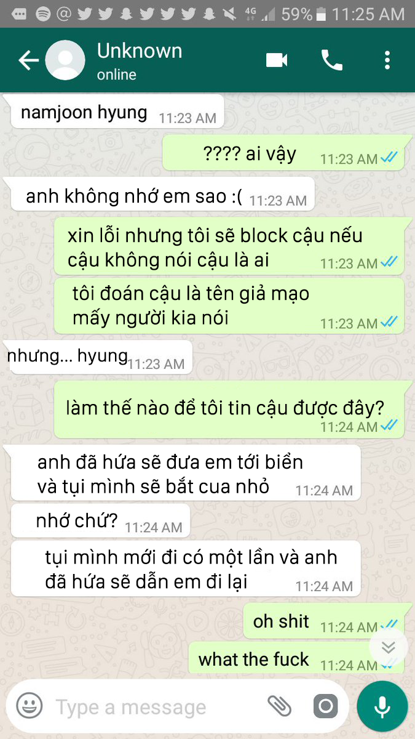This screenshot has width=415, height=739.
Task: Open contact info via Unknown name
Action: 140,51
